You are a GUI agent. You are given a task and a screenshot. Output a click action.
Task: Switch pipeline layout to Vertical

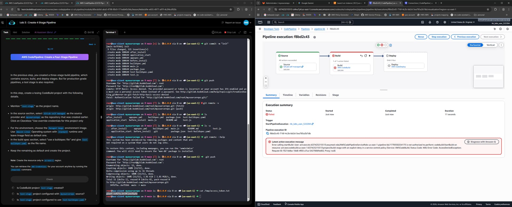(490, 45)
